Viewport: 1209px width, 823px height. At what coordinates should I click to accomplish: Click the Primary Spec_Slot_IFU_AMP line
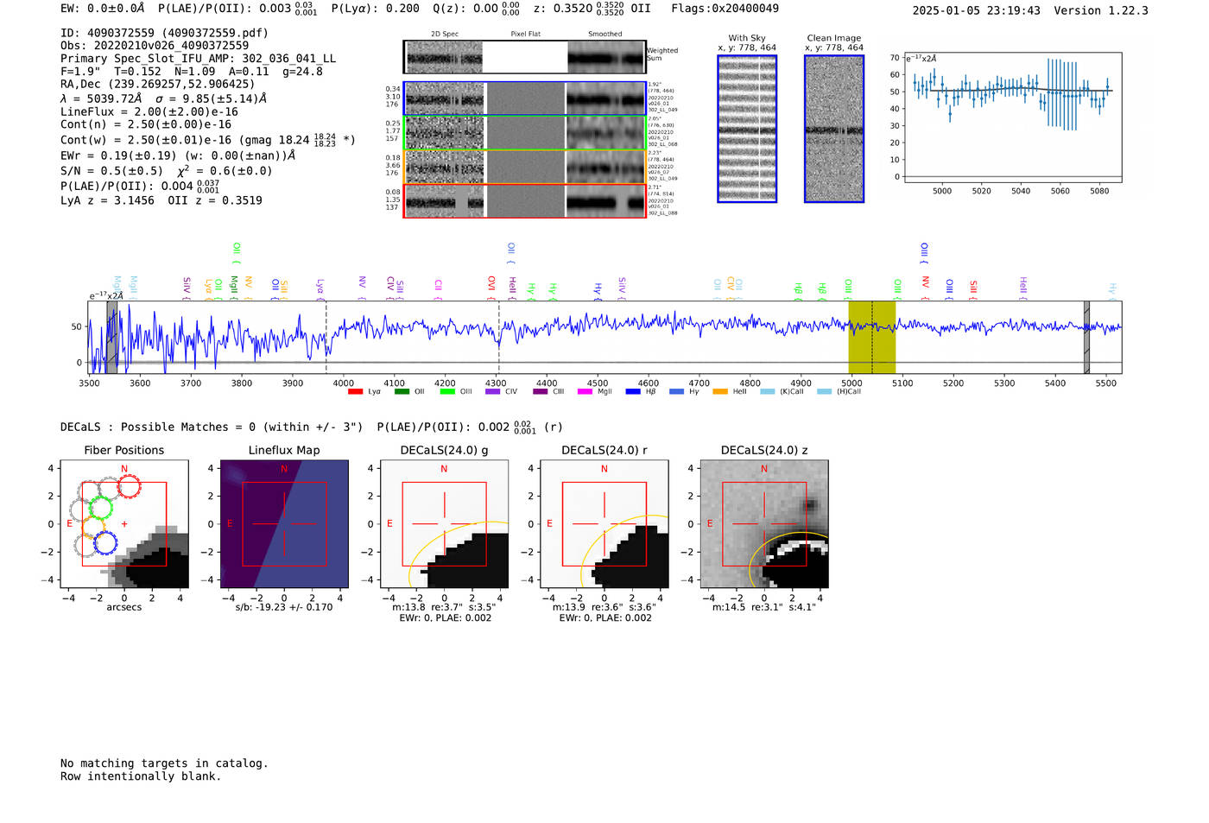coord(199,59)
